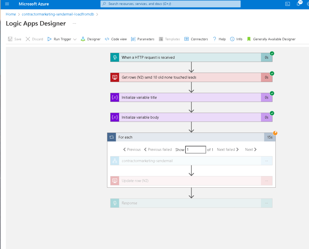Go to Next iteration in For each

click(251, 149)
